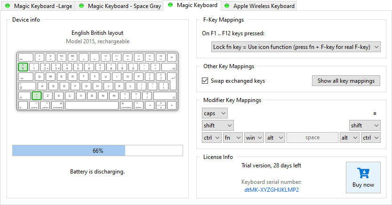Open the right alt mapping dropdown
392x205 pixels.
click(350, 138)
